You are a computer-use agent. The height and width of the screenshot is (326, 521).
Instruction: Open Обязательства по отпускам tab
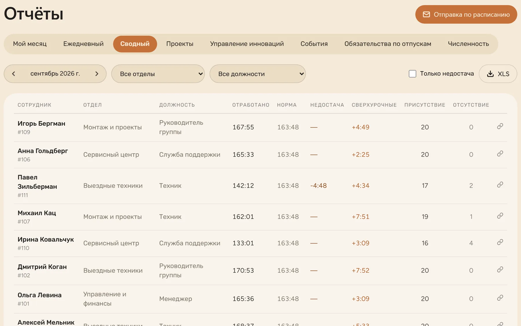tap(388, 44)
